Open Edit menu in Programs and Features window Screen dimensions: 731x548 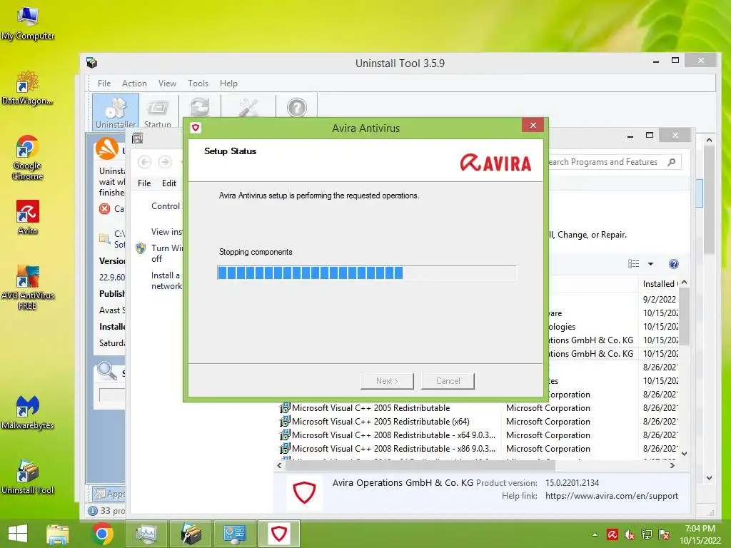pos(168,183)
